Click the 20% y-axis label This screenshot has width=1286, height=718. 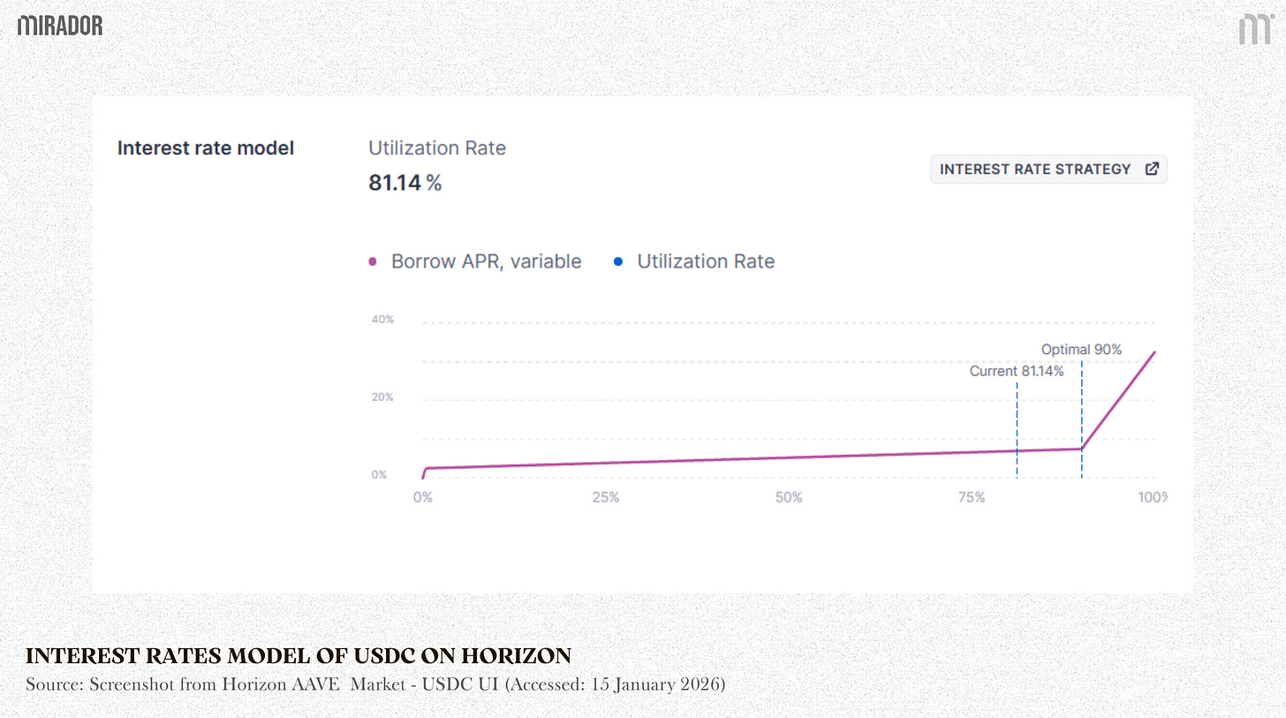pos(382,397)
